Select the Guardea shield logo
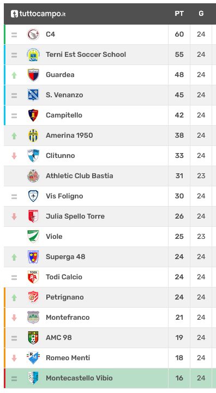The width and height of the screenshot is (216, 393). click(x=33, y=75)
